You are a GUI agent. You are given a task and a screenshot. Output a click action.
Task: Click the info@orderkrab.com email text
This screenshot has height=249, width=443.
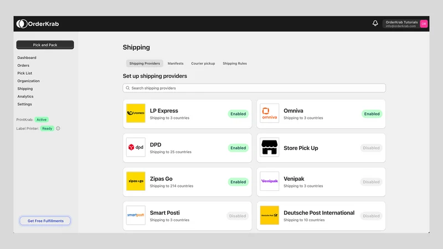[400, 26]
